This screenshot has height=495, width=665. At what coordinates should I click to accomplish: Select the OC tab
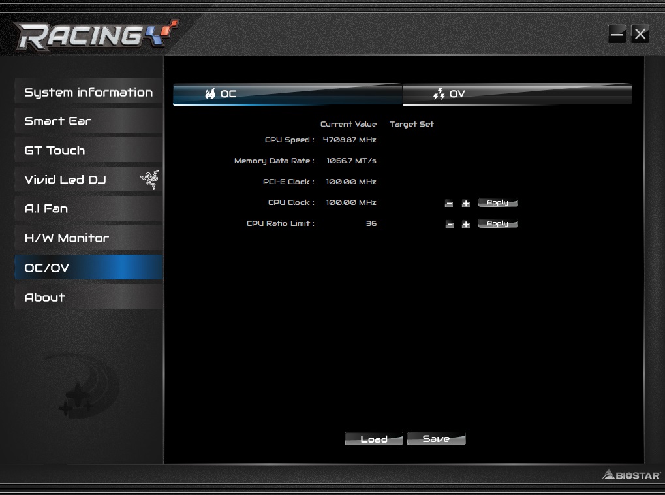[287, 94]
